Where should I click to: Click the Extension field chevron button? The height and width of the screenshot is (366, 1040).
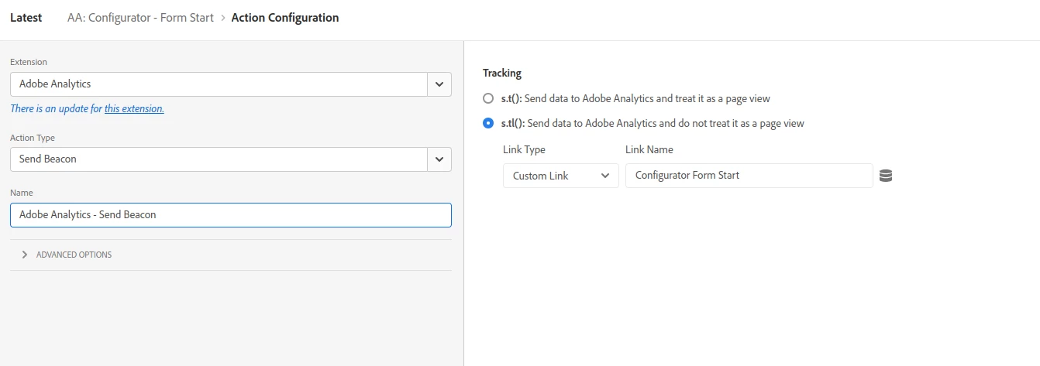[439, 84]
